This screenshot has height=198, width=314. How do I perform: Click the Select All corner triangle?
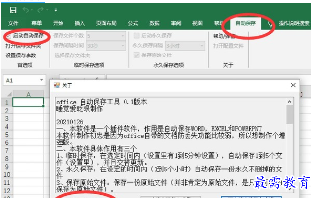click(x=9, y=94)
